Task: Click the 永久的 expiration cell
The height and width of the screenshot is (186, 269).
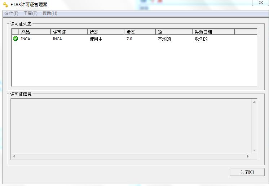Action: [x=201, y=39]
